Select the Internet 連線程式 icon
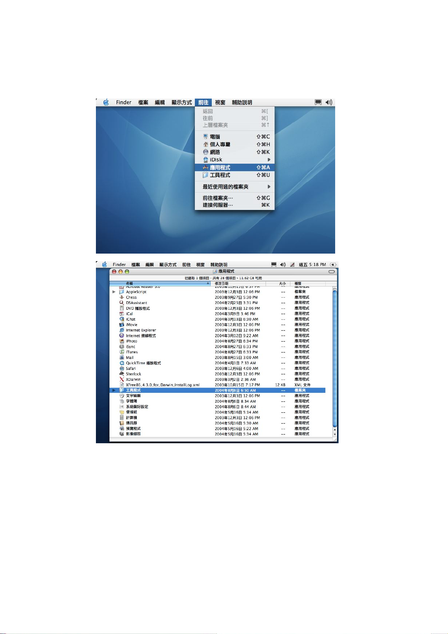This screenshot has width=448, height=634. click(121, 336)
